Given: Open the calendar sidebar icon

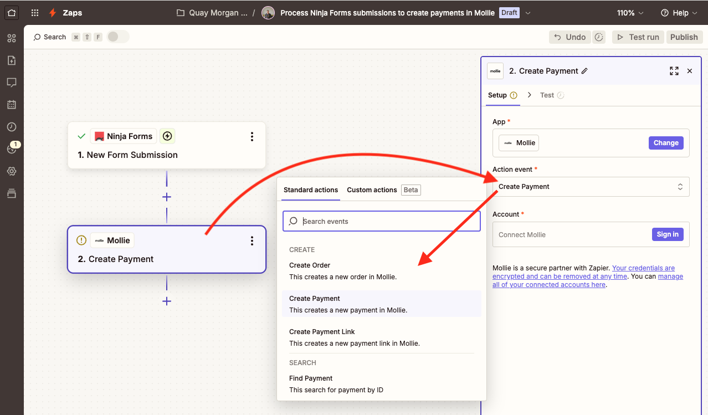Looking at the screenshot, I should pyautogui.click(x=12, y=105).
